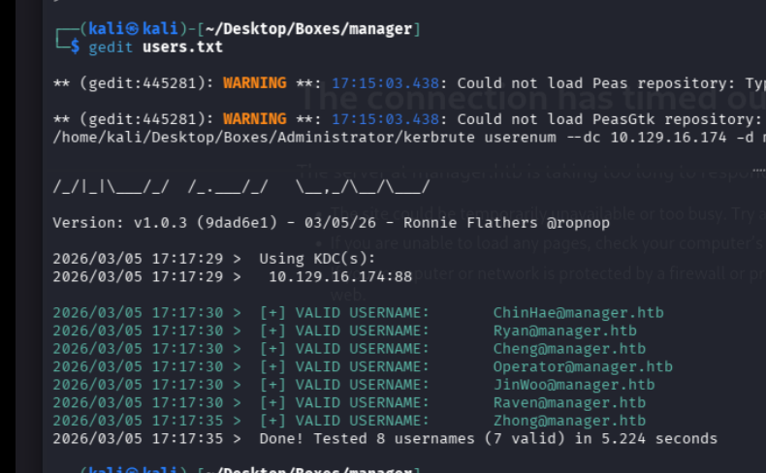The width and height of the screenshot is (766, 473).
Task: Click the JinWoo@manager.htb username
Action: [x=573, y=385]
